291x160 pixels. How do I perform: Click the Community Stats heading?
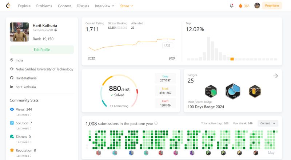pos(24,100)
